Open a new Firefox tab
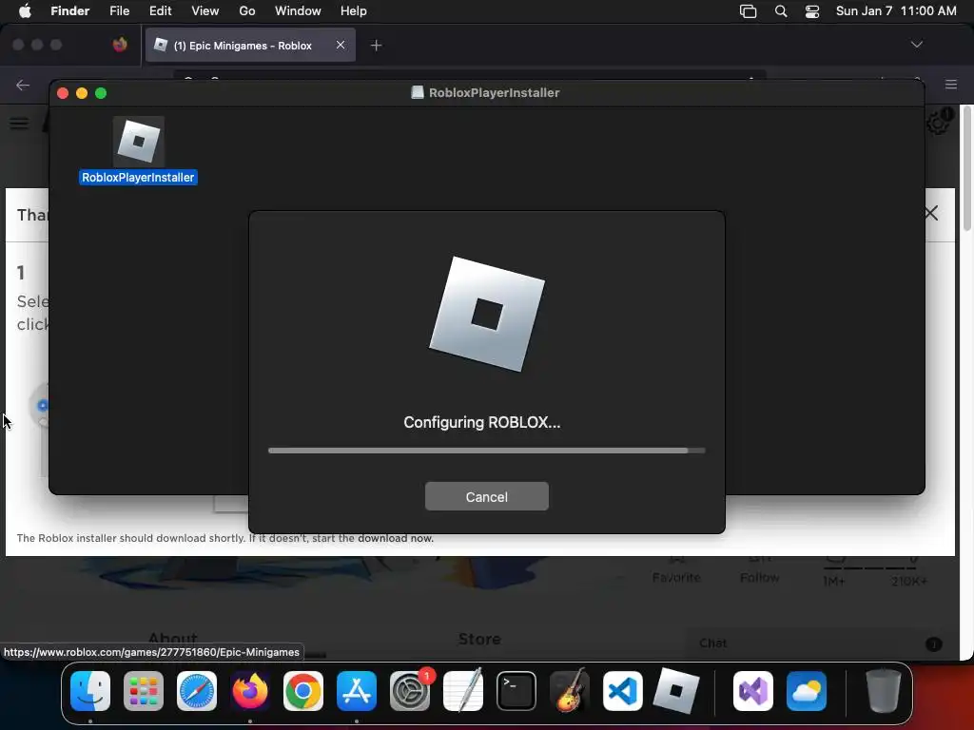This screenshot has height=730, width=974. pyautogui.click(x=376, y=46)
